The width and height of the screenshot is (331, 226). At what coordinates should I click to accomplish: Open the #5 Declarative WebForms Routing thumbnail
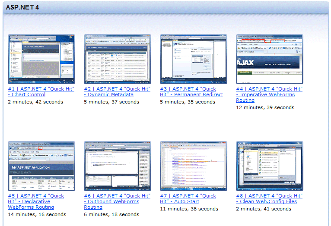[x=41, y=166]
